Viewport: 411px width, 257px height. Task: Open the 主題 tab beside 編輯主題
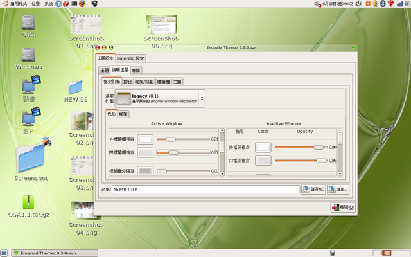coord(104,70)
